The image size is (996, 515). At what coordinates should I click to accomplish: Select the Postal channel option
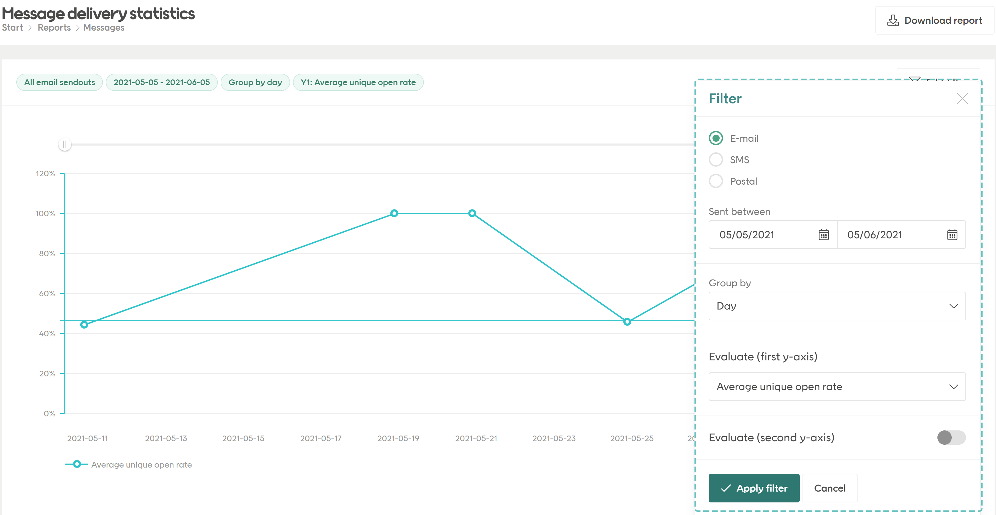[716, 181]
